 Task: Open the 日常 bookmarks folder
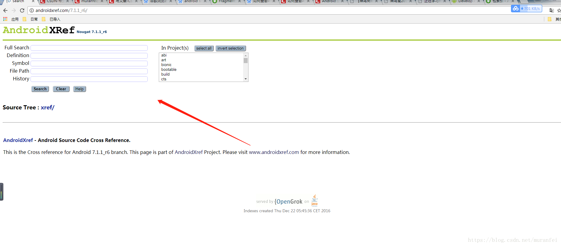(x=30, y=19)
